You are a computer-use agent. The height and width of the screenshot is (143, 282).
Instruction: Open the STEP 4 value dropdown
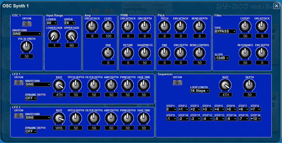pos(207,109)
